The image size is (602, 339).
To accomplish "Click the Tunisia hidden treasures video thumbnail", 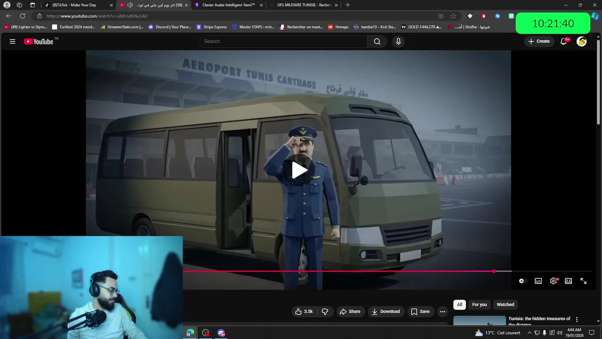I will tap(479, 321).
